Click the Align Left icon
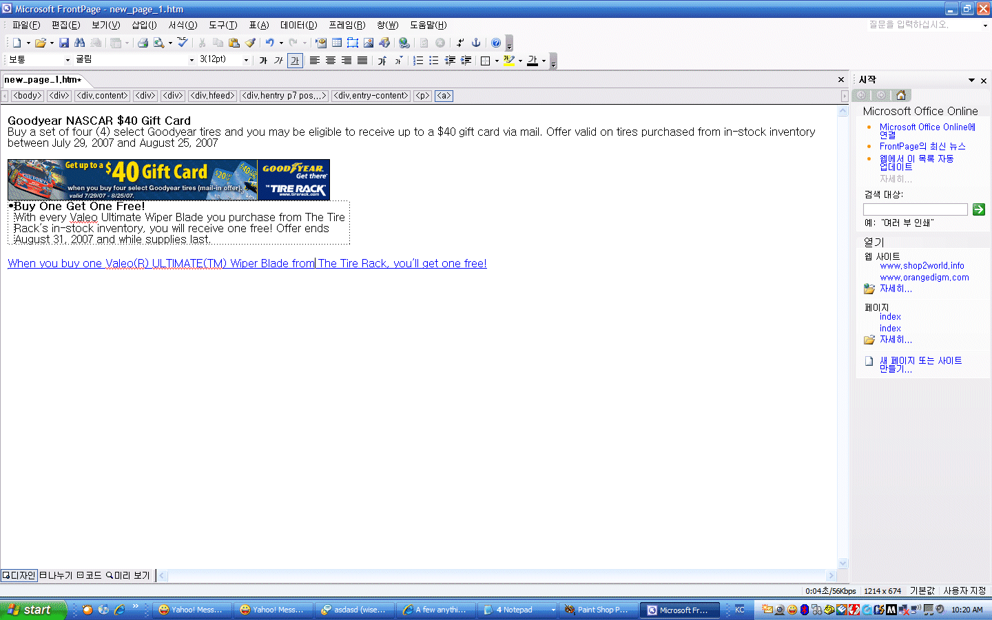This screenshot has width=992, height=620. [315, 61]
